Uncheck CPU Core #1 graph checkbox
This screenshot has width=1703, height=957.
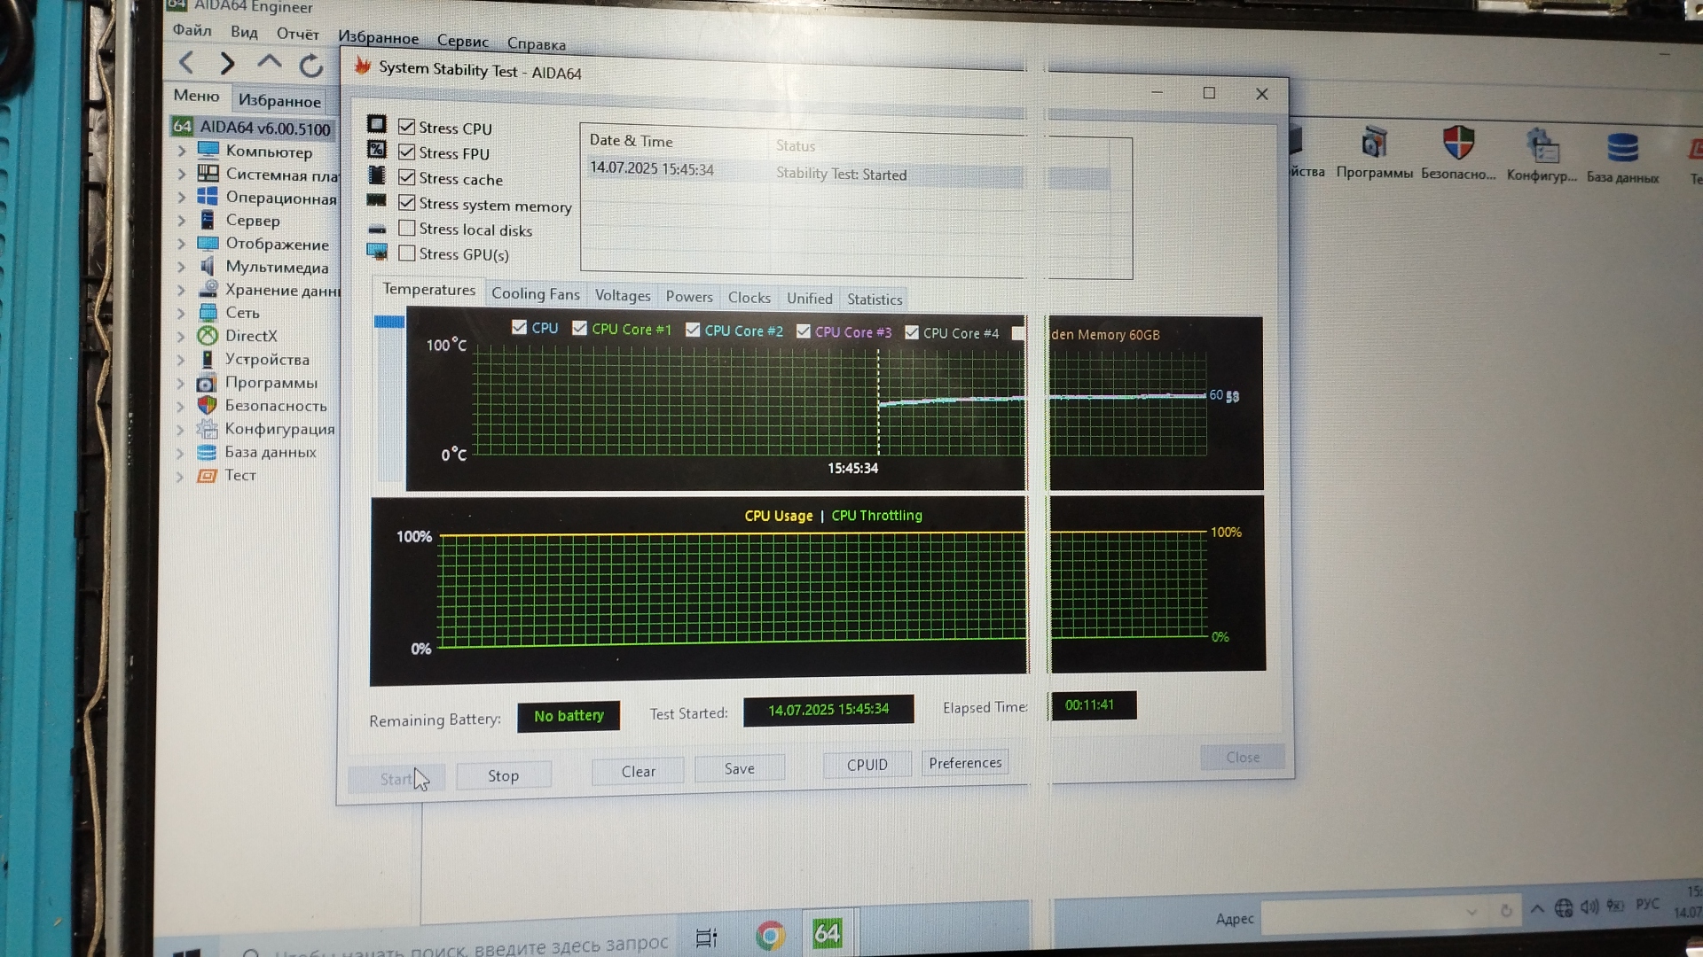[579, 329]
